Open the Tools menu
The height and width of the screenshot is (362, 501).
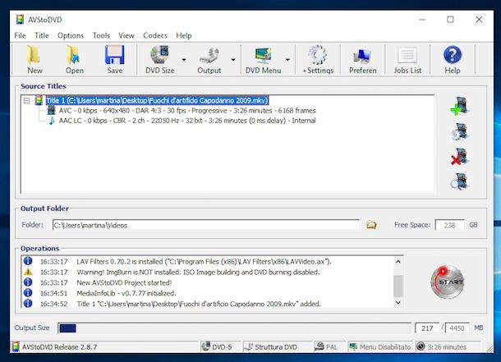pos(101,35)
